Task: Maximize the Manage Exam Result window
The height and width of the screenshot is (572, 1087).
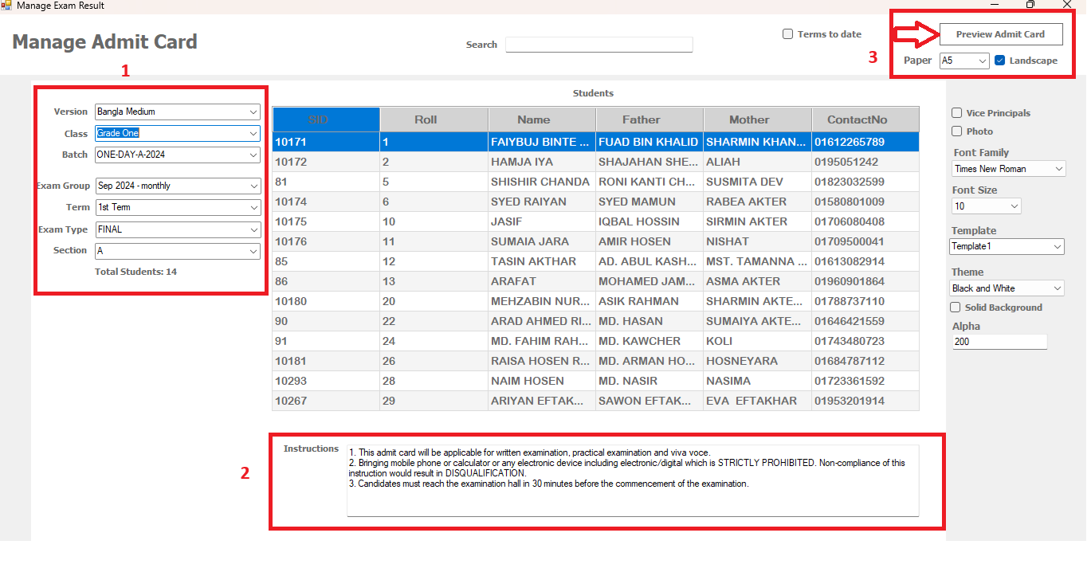Action: (1030, 5)
